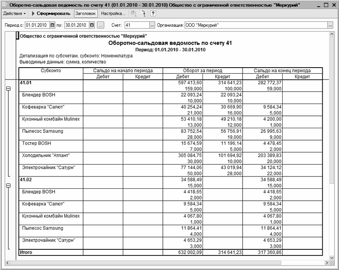339x270 pixels.
Task: Collapse the 41.02 account group
Action: 8,186
